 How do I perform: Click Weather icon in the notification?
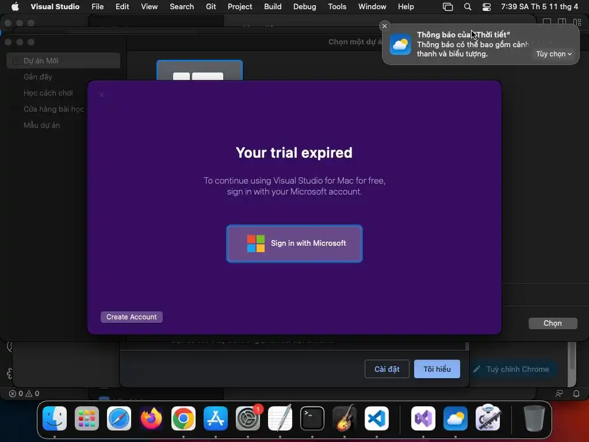pos(400,44)
